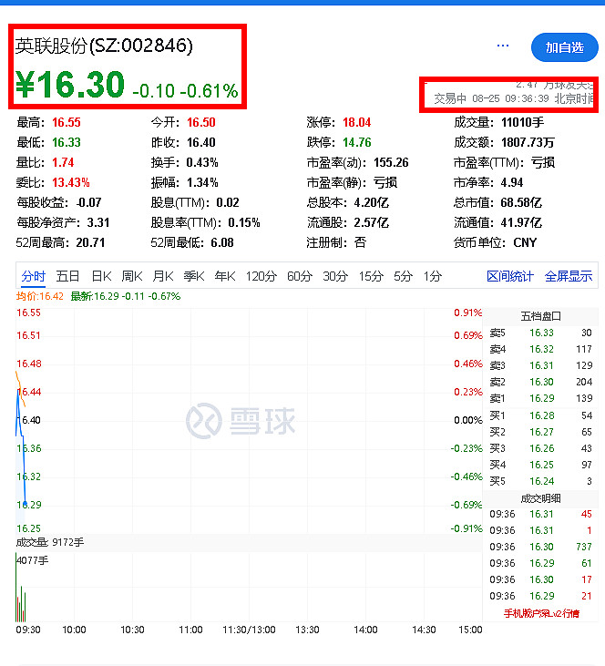Image resolution: width=605 pixels, height=666 pixels.
Task: Open the three-dot more options menu
Action: pos(503,46)
